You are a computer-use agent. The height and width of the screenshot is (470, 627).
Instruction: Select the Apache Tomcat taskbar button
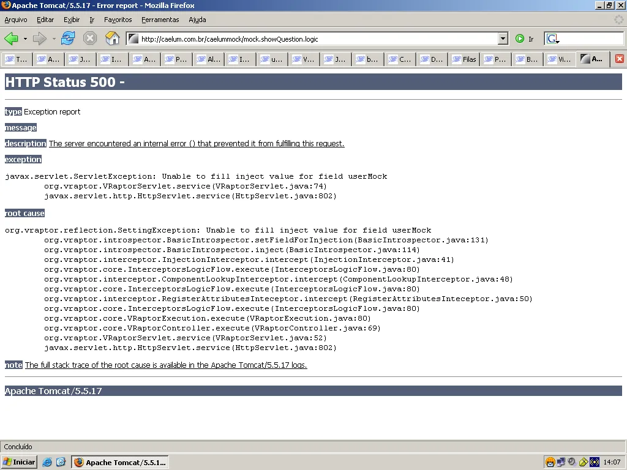[x=120, y=462]
